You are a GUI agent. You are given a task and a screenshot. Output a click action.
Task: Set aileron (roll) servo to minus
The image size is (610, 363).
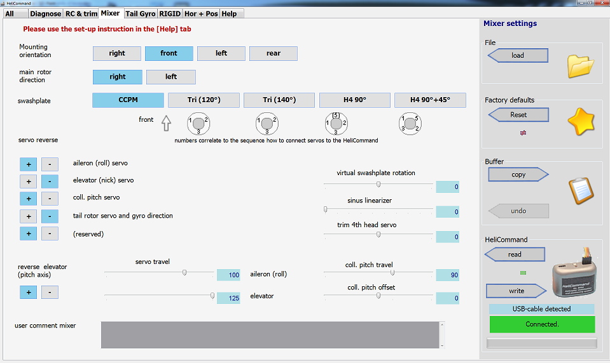tap(50, 164)
